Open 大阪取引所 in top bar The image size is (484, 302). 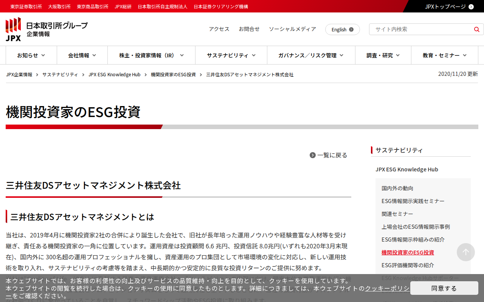coord(59,6)
